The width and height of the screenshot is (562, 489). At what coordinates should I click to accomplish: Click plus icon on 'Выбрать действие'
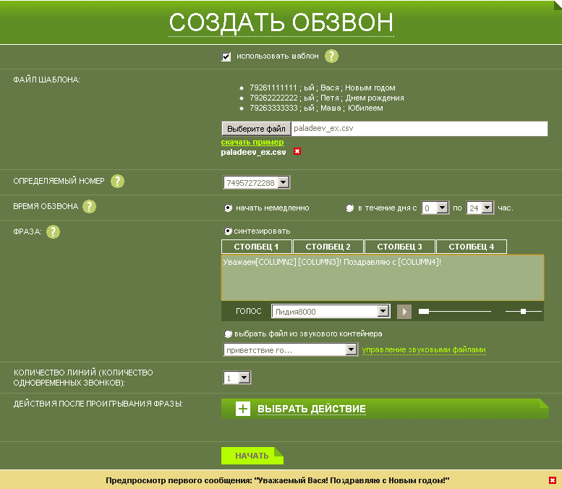[x=243, y=409]
